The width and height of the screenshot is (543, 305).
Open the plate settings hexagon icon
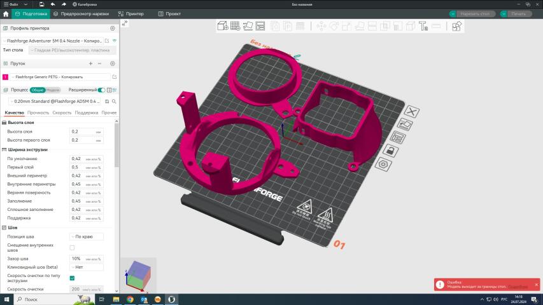point(383,164)
